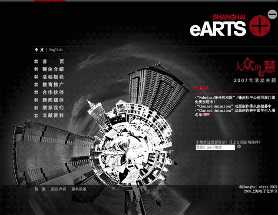Screen dimensions: 278x215
Task: Click the round bullet icon beside 首页
Action: (x=36, y=62)
